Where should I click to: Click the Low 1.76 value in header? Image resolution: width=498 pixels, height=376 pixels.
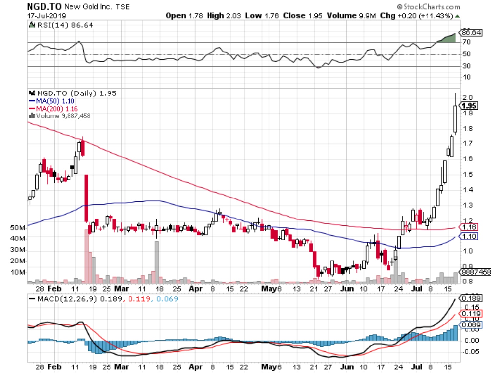[x=262, y=16]
